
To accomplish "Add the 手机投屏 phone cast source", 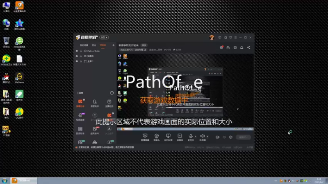I will pyautogui.click(x=168, y=137).
